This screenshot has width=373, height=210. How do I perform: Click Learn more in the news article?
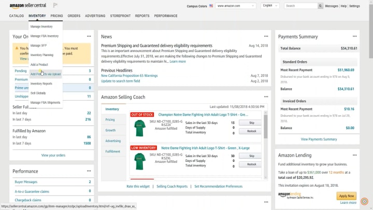(178, 61)
